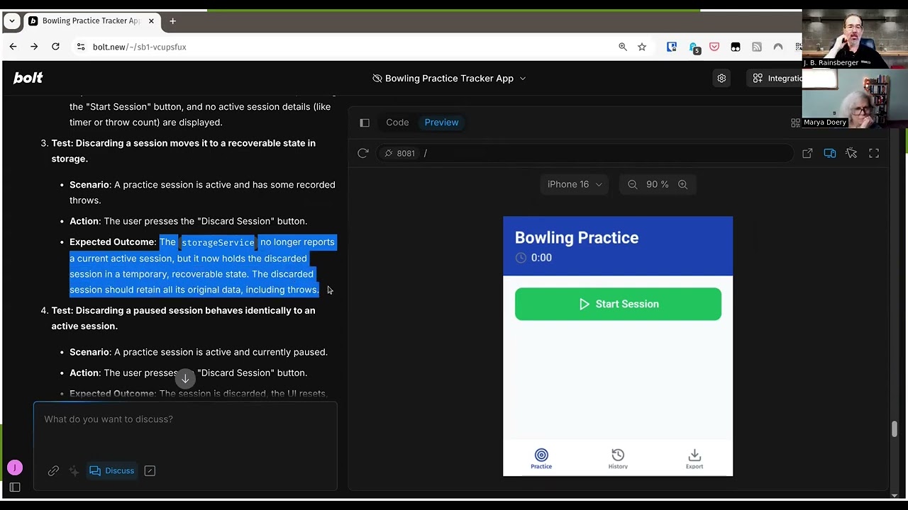Image resolution: width=908 pixels, height=510 pixels.
Task: Expand the Bowling Practice Tracker App project menu
Action: (449, 79)
